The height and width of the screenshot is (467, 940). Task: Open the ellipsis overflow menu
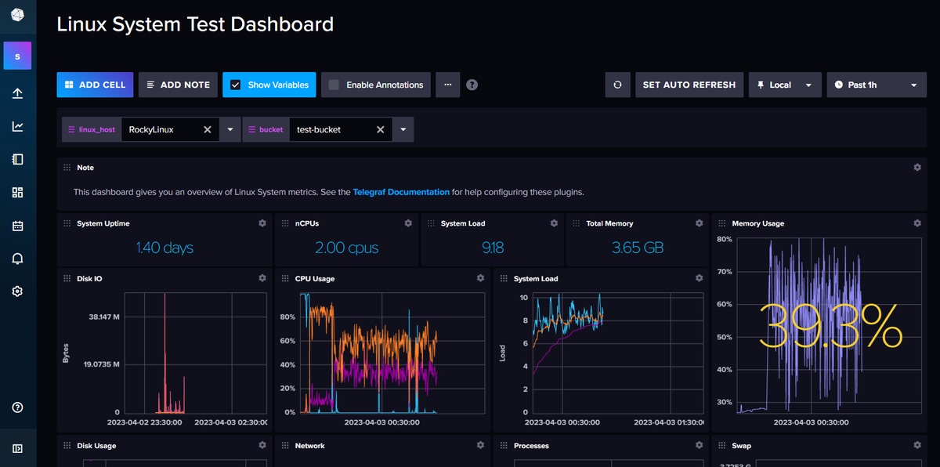click(447, 85)
